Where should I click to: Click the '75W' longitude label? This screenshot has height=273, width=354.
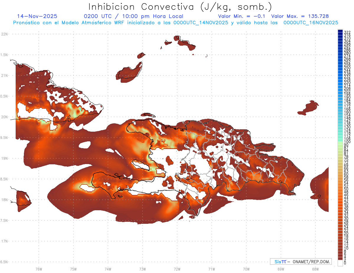click(x=73, y=269)
